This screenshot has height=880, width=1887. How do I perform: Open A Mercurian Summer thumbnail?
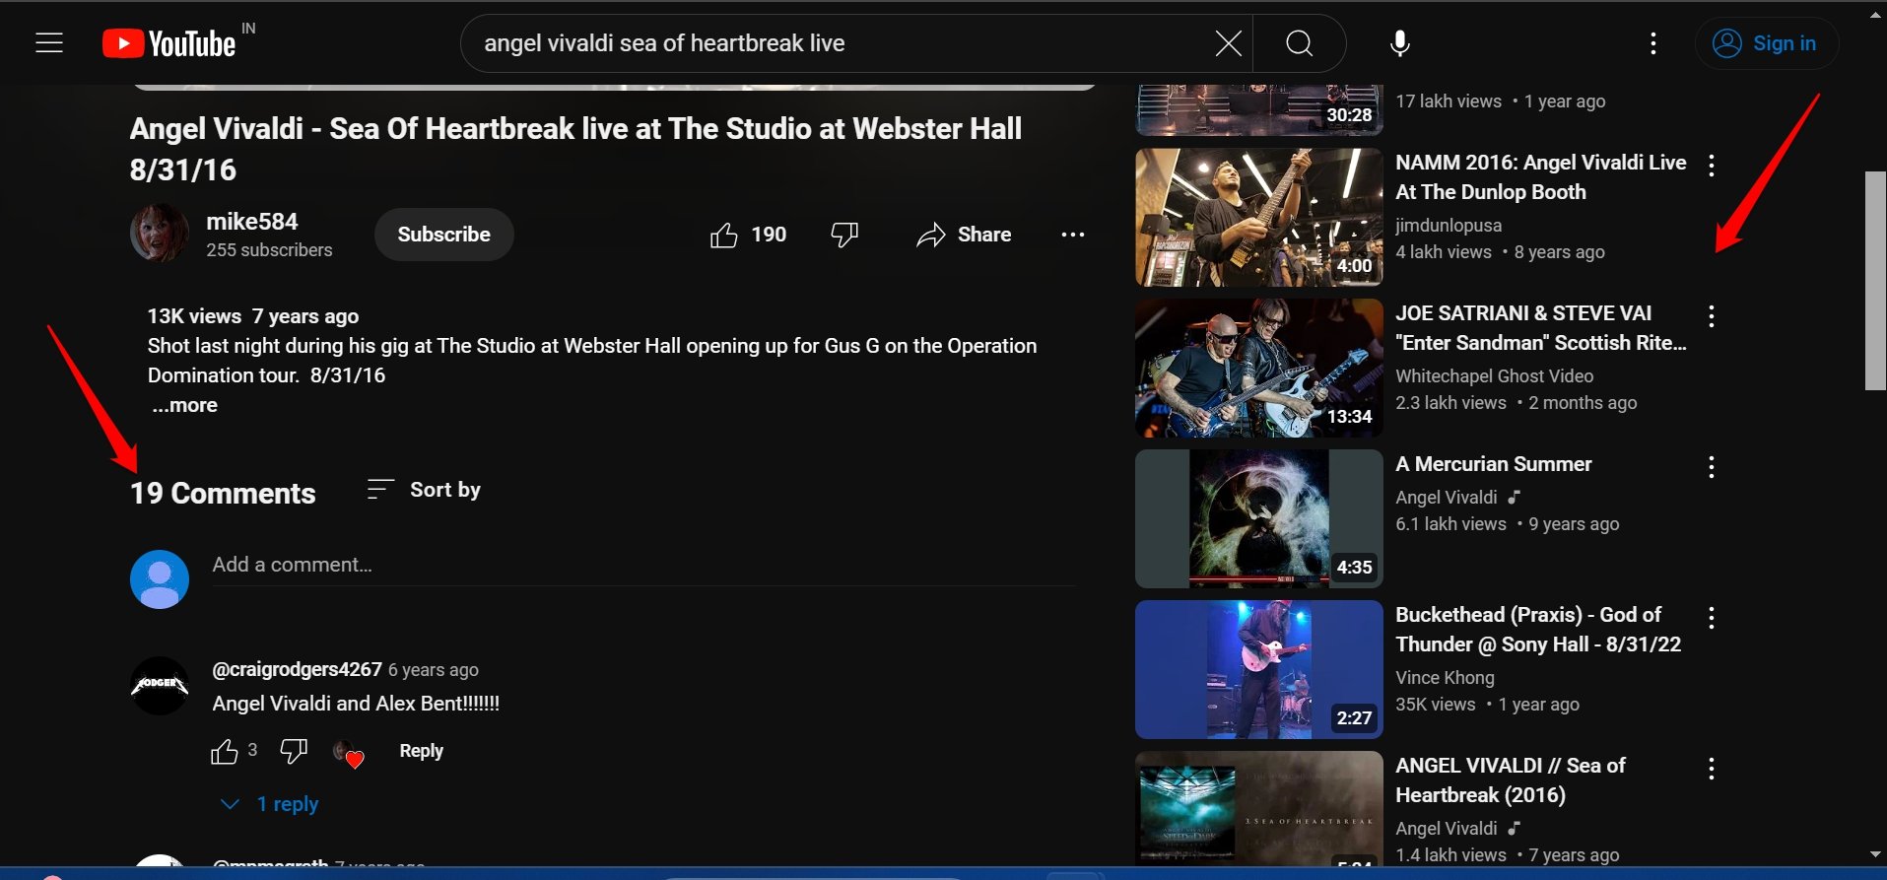pos(1258,519)
